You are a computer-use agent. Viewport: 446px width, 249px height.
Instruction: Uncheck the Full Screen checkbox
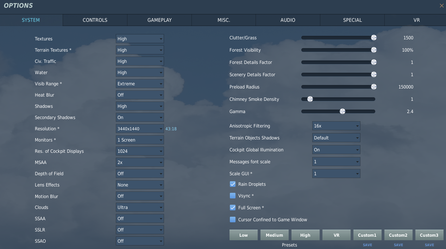pyautogui.click(x=233, y=208)
